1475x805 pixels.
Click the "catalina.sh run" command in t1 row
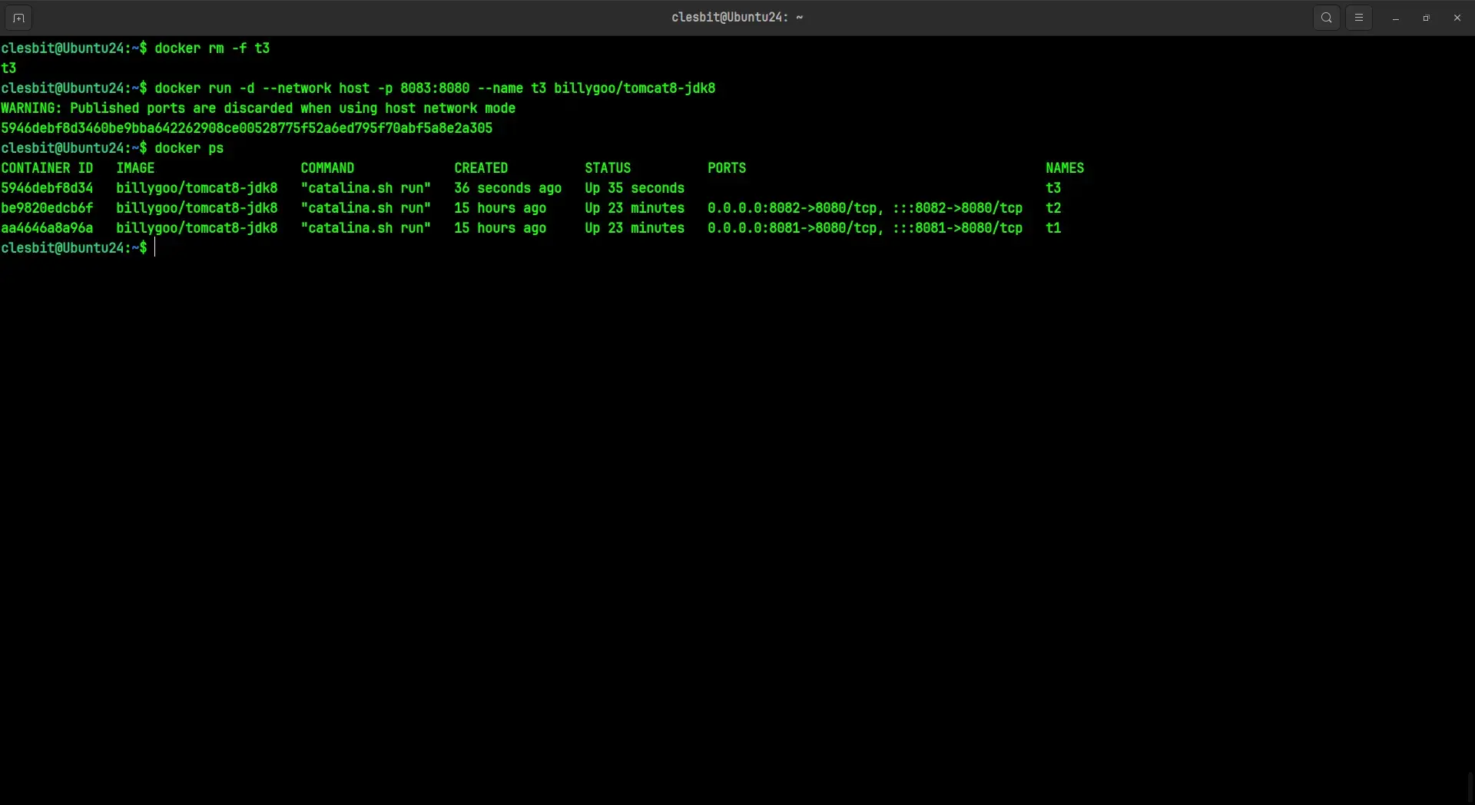coord(366,228)
